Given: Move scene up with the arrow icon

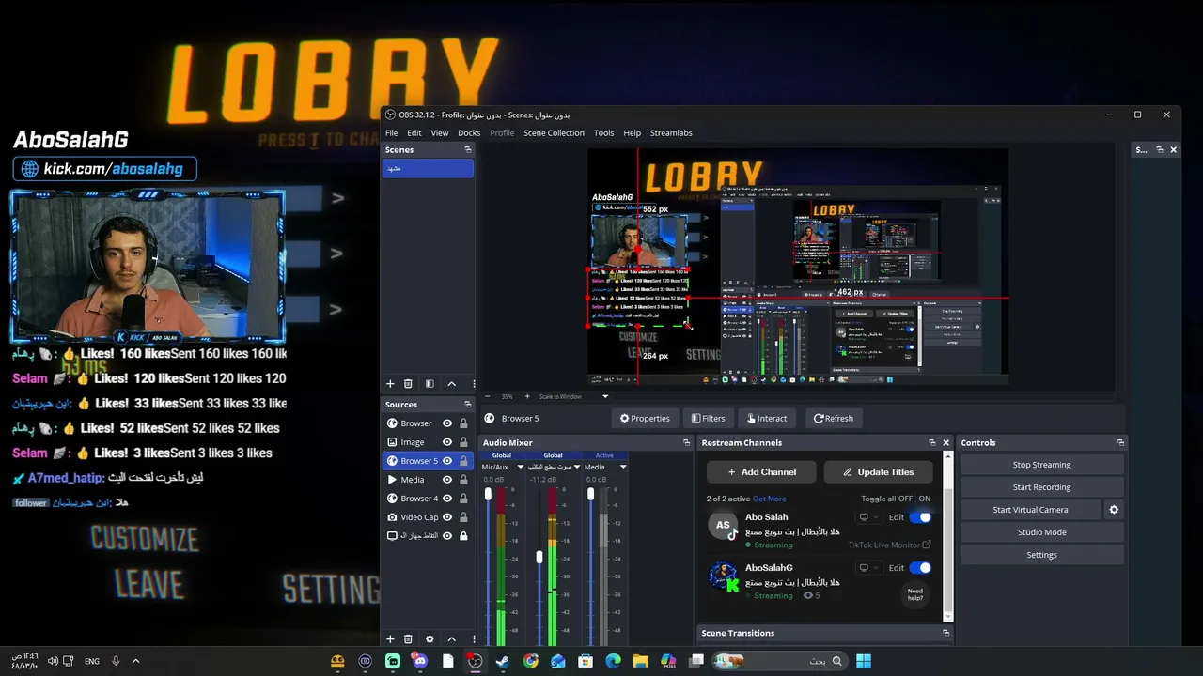Looking at the screenshot, I should click(451, 384).
